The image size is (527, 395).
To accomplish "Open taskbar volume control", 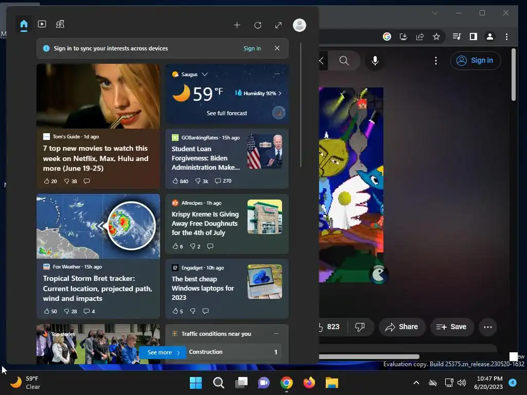I will pyautogui.click(x=462, y=383).
